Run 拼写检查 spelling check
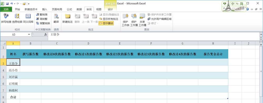This screenshot has width=263, height=103. 6,18
